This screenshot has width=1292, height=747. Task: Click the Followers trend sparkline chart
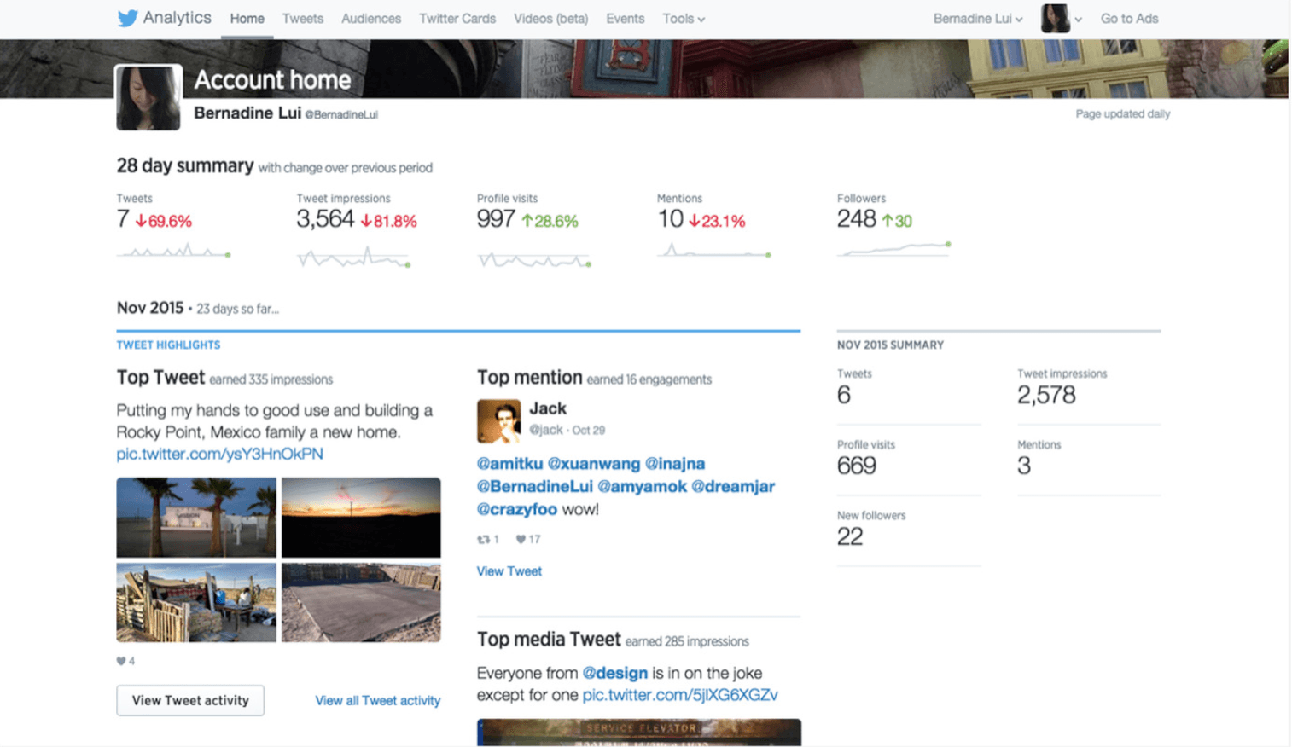tap(893, 250)
